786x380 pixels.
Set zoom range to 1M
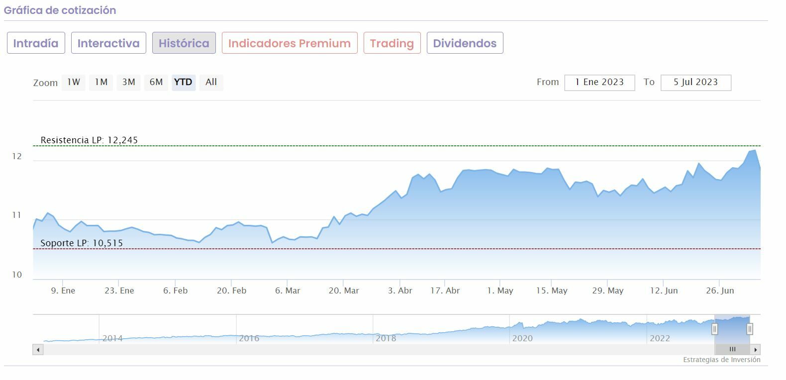[101, 82]
